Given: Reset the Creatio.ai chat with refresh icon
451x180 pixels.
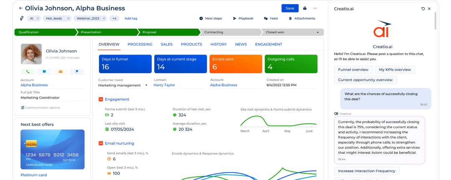Looking at the screenshot, I should coord(423,9).
